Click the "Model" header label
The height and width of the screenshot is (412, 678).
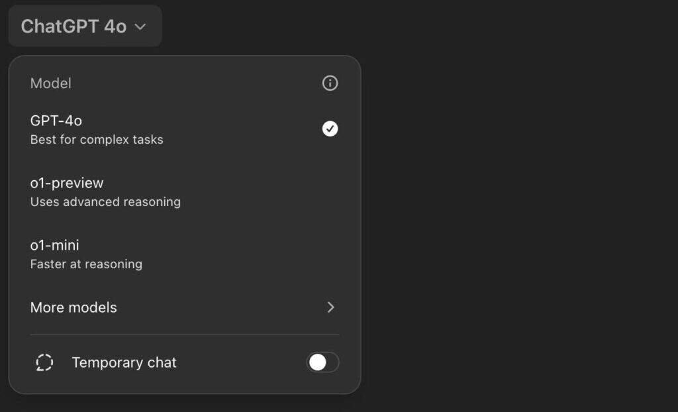point(51,83)
